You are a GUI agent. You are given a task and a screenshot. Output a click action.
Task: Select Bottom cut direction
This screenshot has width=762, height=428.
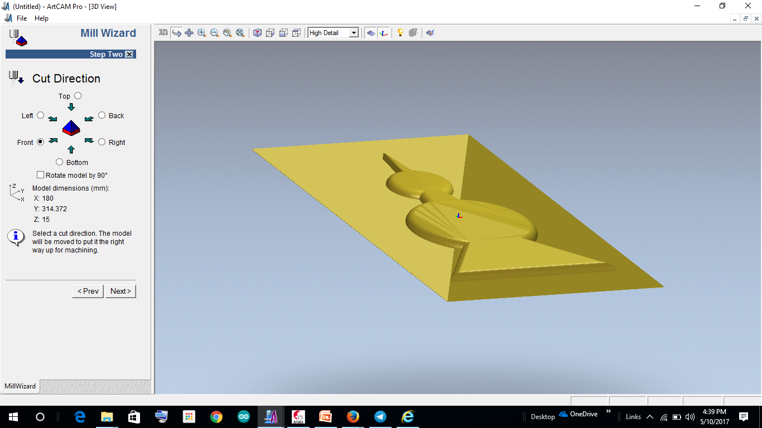[60, 162]
